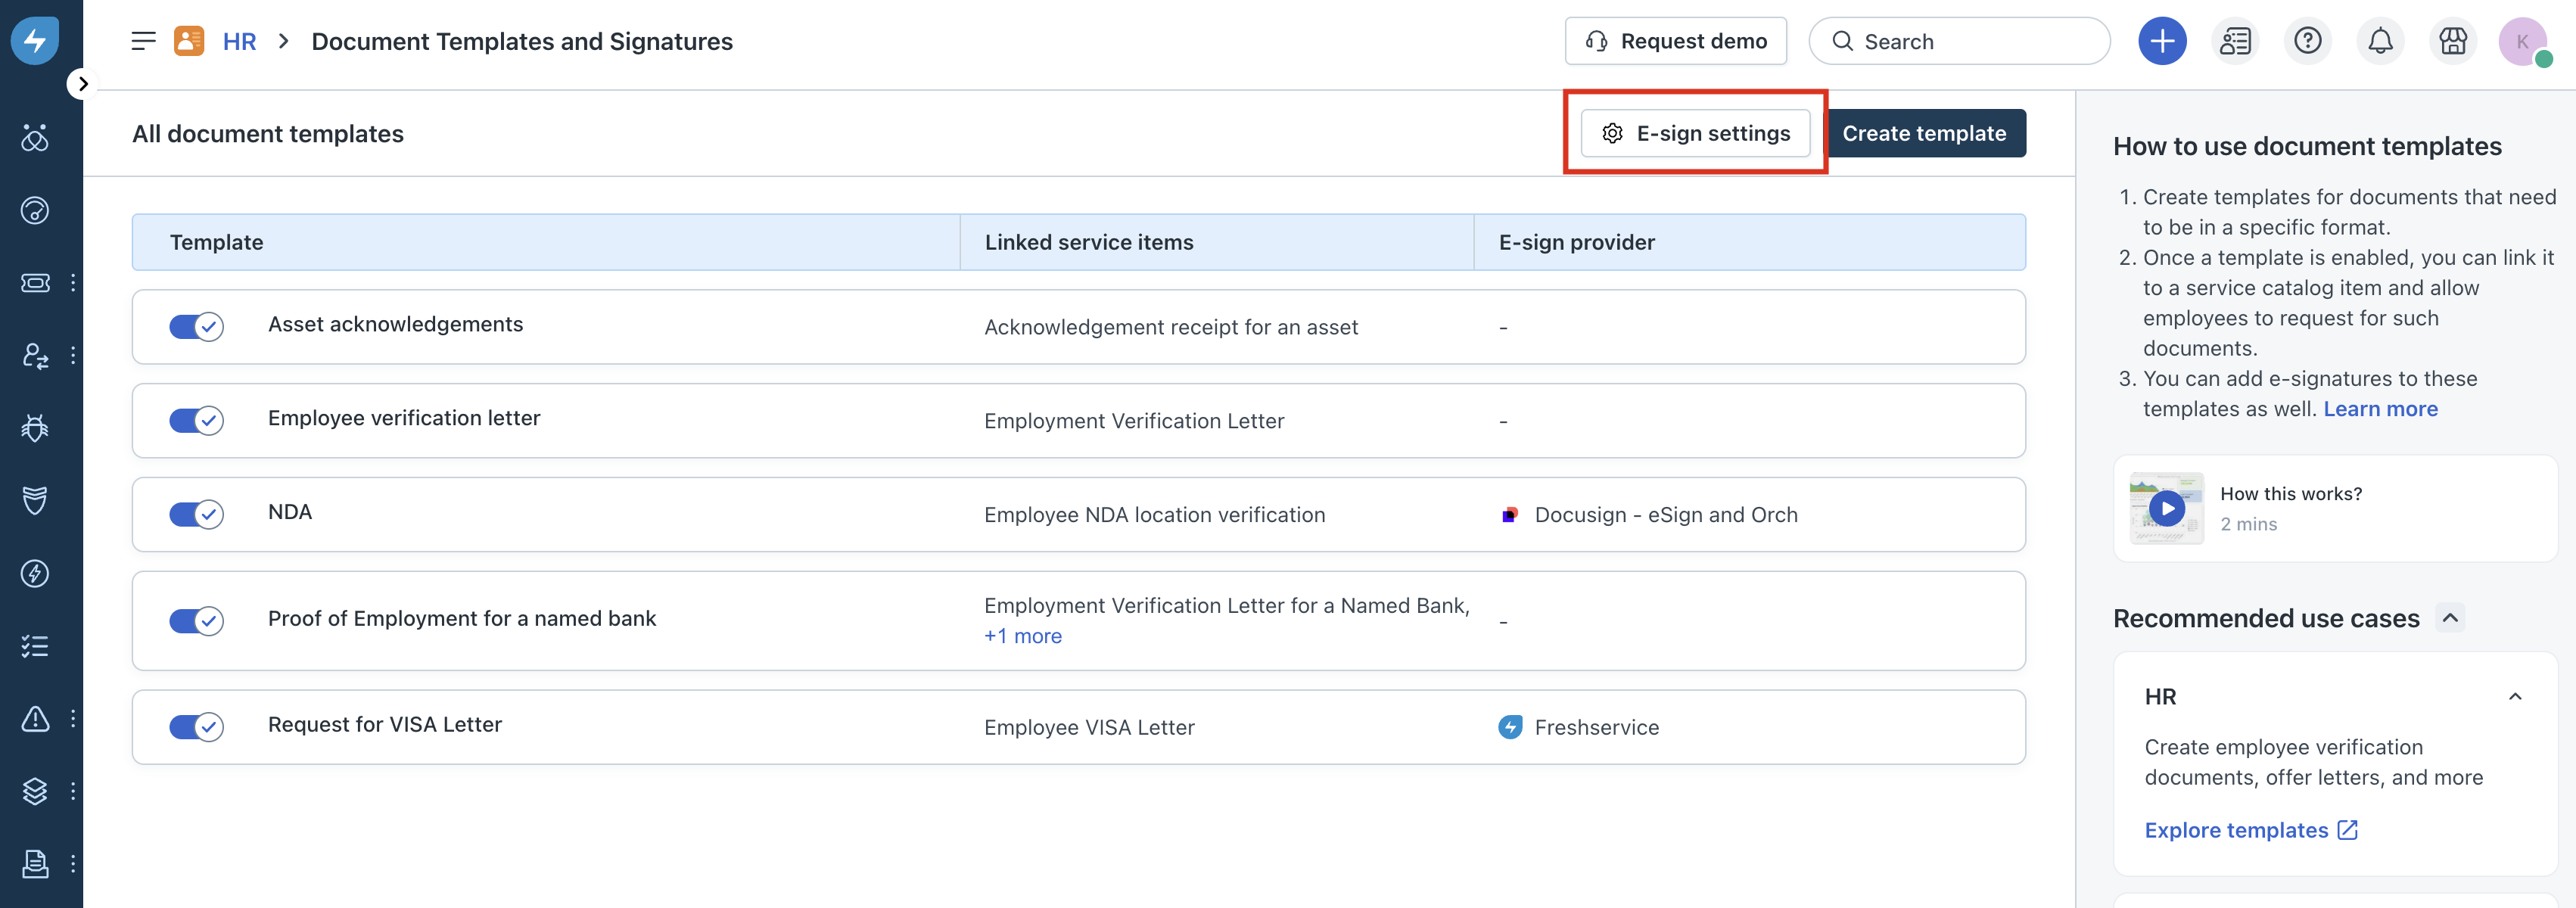The image size is (2576, 908).
Task: Click the bug icon in sidebar
Action: (35, 428)
